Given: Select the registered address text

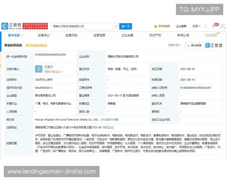Looking at the screenshot, I should tap(68, 127).
